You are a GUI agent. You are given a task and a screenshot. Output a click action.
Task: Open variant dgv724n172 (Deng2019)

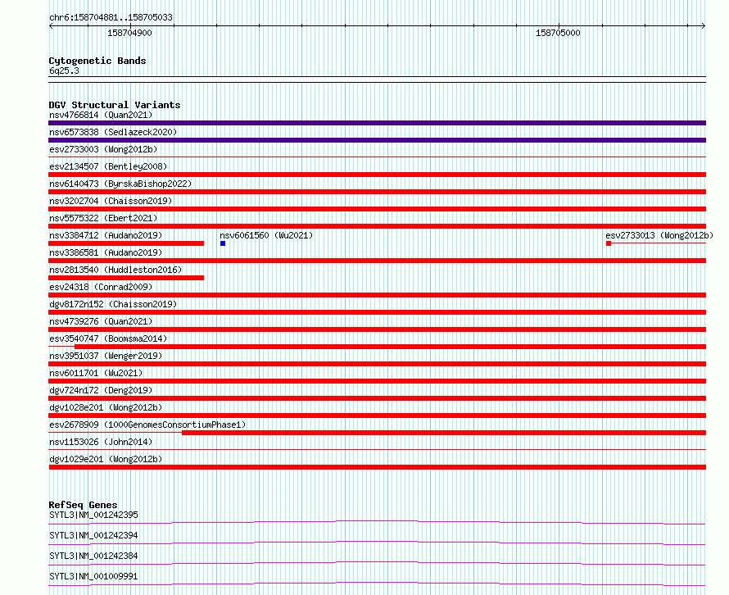(x=101, y=390)
